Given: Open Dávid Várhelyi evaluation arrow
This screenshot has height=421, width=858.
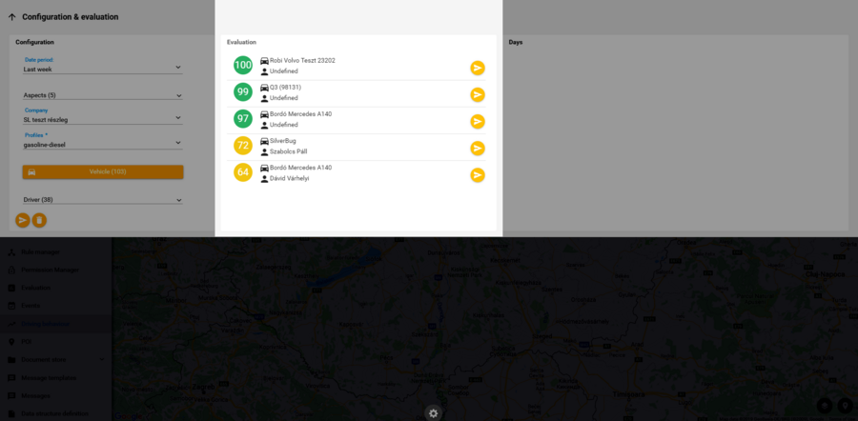Looking at the screenshot, I should [x=478, y=175].
